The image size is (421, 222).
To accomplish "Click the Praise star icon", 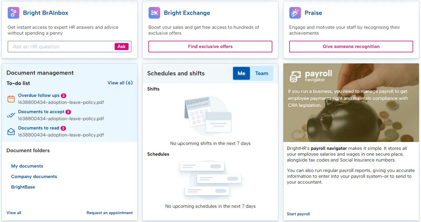I will point(295,13).
